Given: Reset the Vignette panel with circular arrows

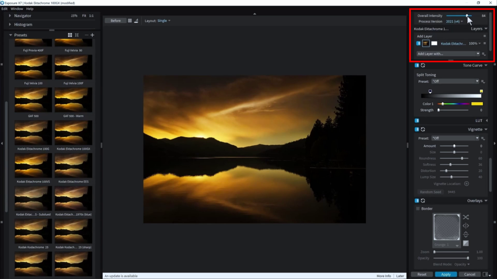Looking at the screenshot, I should click(x=423, y=129).
